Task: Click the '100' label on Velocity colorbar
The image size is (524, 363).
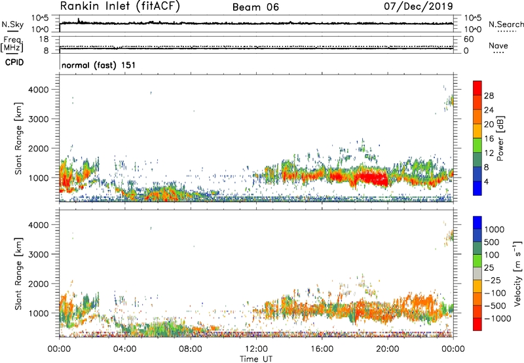Action: 492,255
